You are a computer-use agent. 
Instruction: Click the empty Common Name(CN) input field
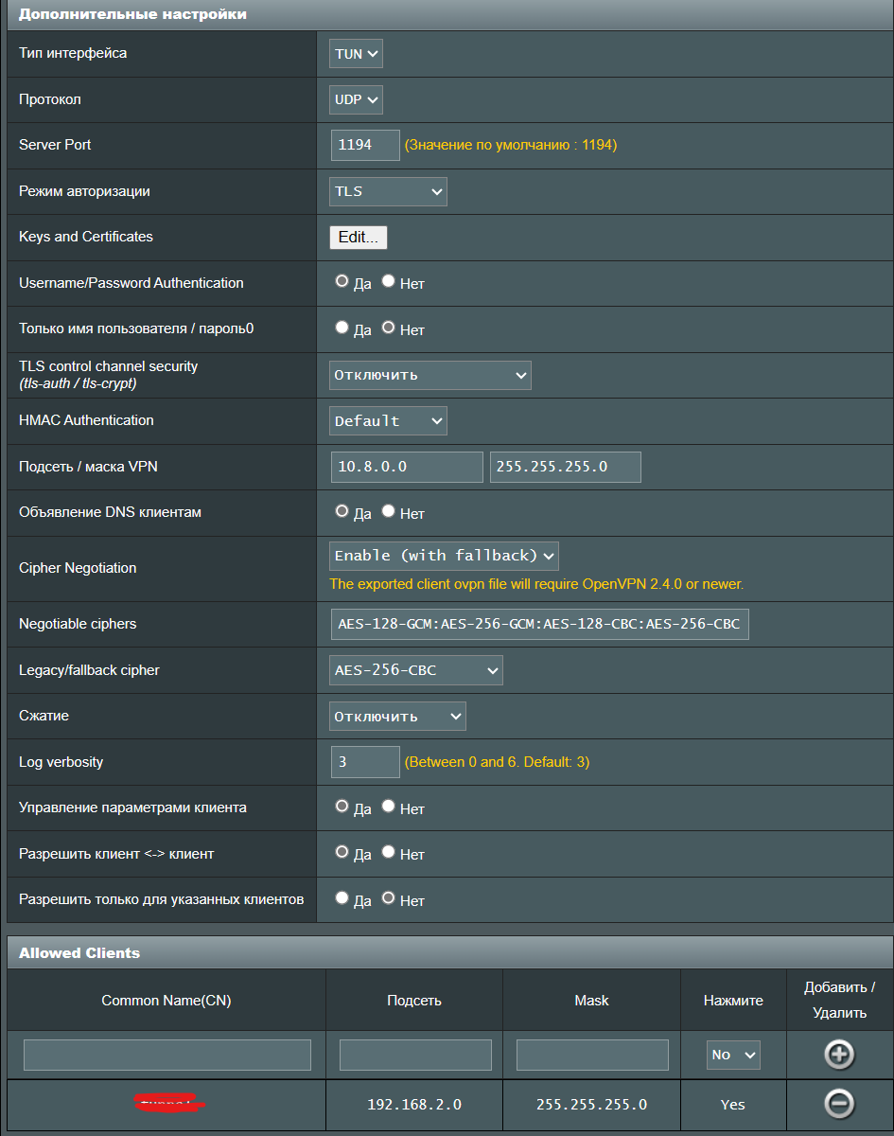point(167,1055)
